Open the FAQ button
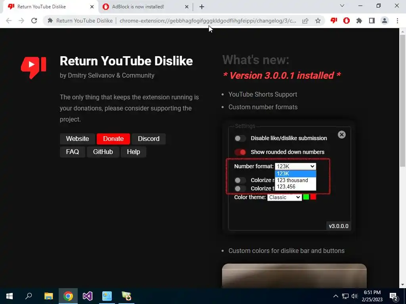Viewport: 406px width, 304px height. 73,152
